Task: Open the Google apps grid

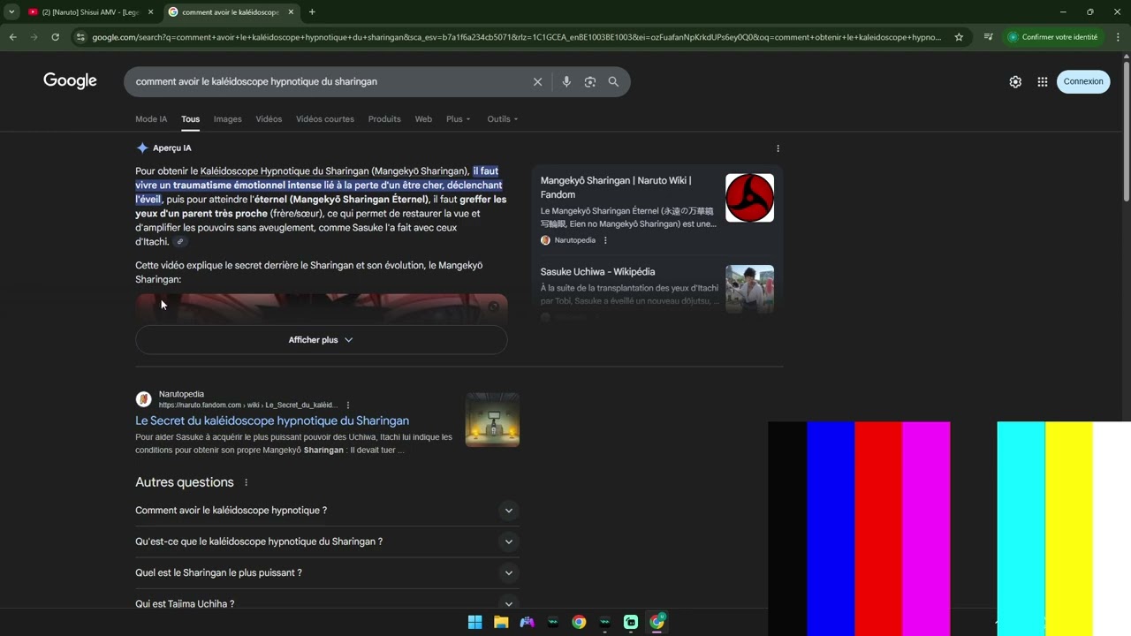Action: point(1043,81)
